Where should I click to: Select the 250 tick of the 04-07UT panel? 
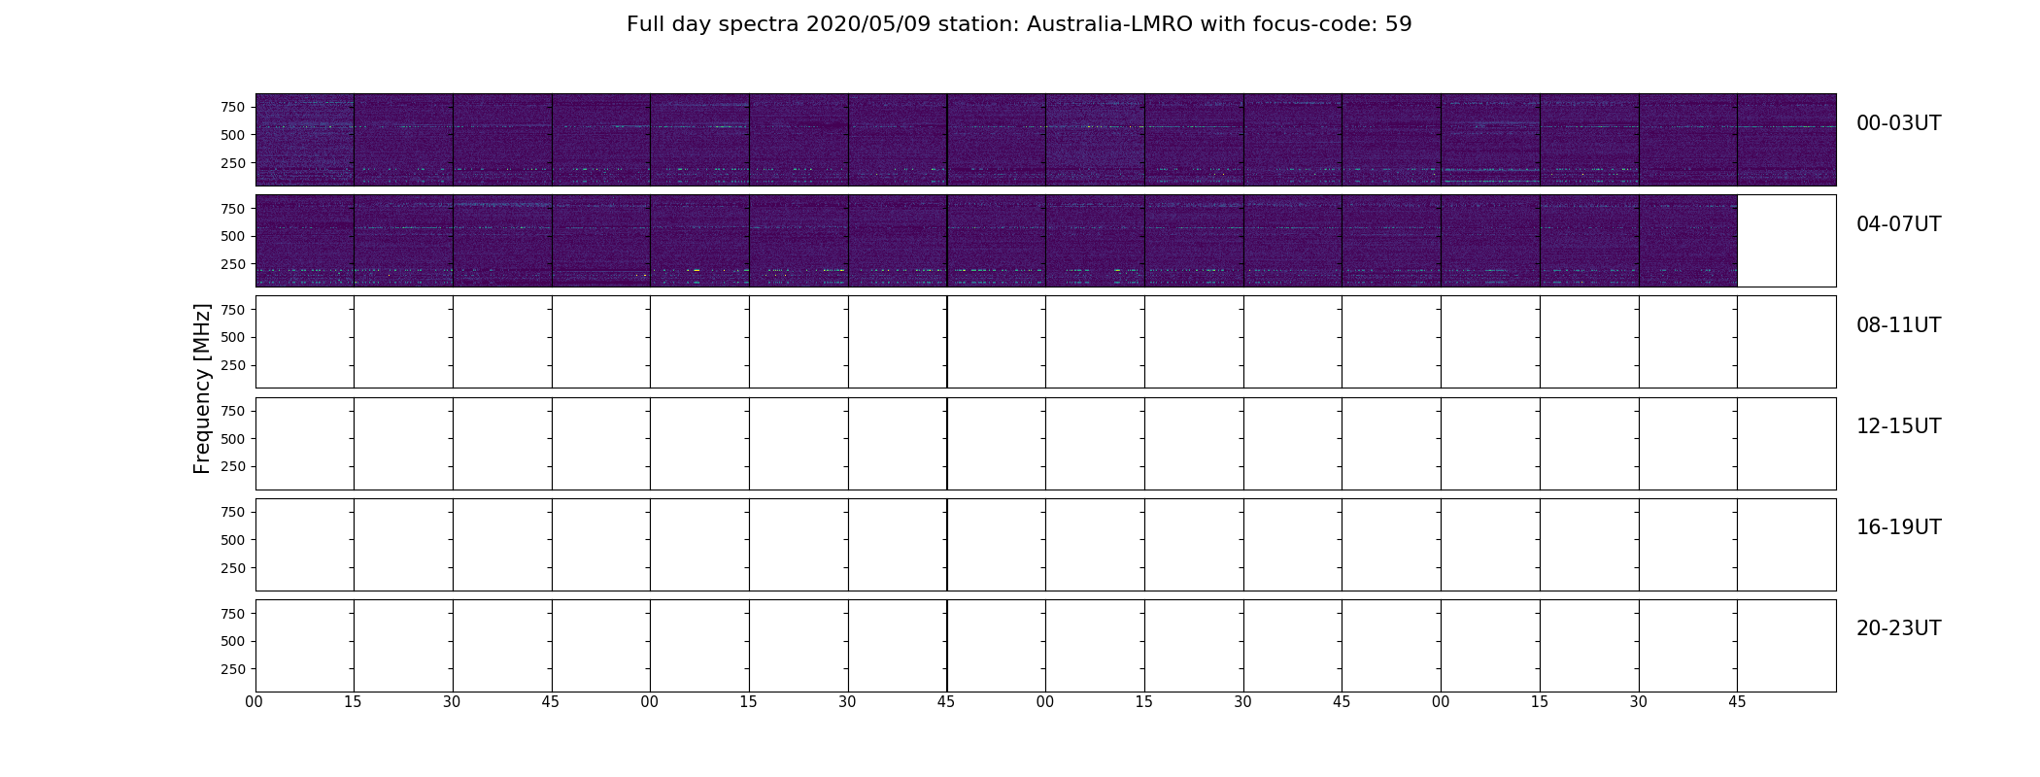233,264
